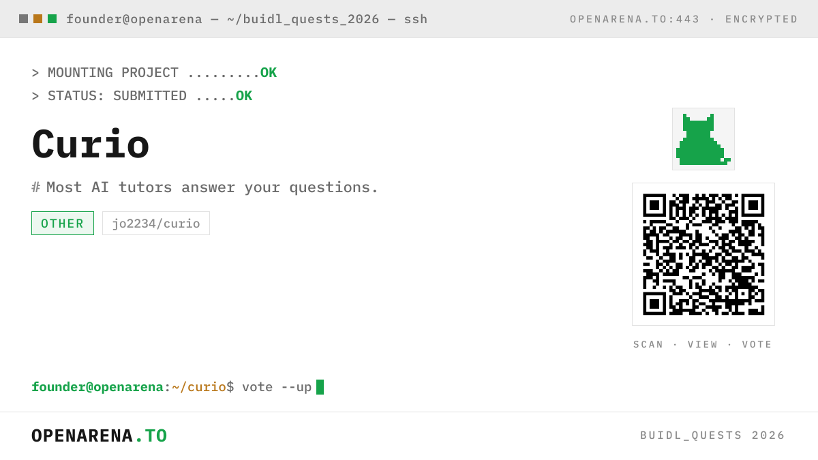This screenshot has width=818, height=460.
Task: Open the jo2234/curio repository tag
Action: (156, 224)
